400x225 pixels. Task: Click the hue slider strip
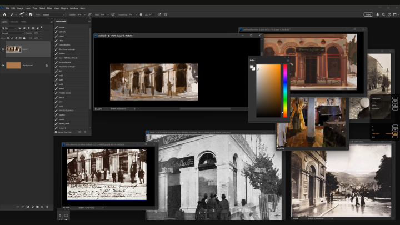[x=285, y=91]
